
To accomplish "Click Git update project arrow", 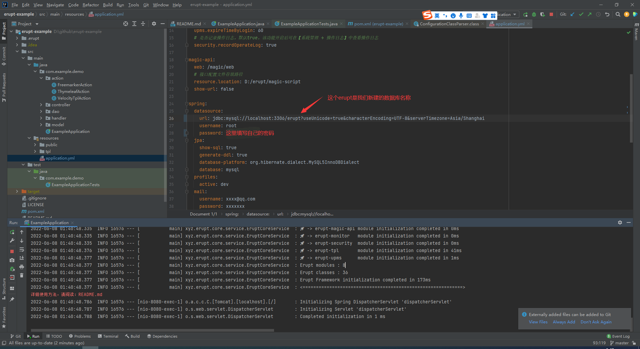I will [x=572, y=14].
